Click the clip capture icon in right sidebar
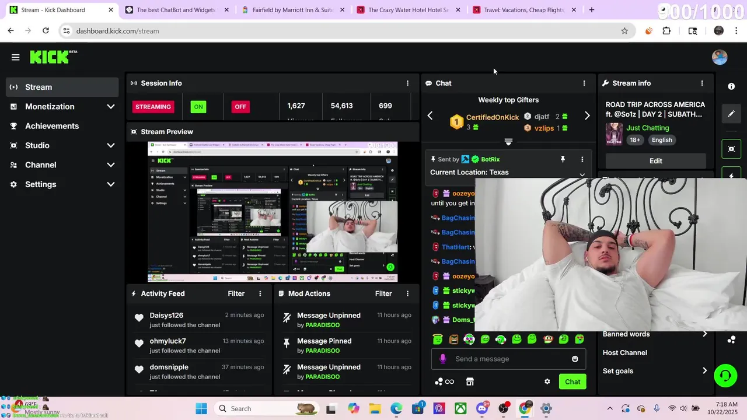The width and height of the screenshot is (747, 420). [x=731, y=149]
